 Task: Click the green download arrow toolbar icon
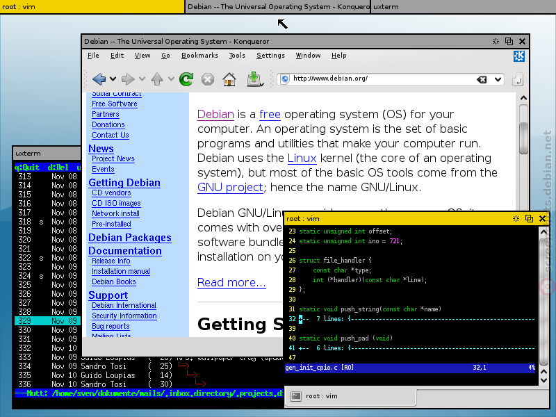click(254, 79)
